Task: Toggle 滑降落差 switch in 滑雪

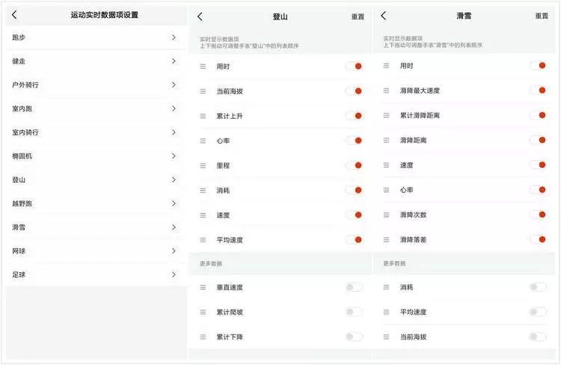Action: (538, 239)
